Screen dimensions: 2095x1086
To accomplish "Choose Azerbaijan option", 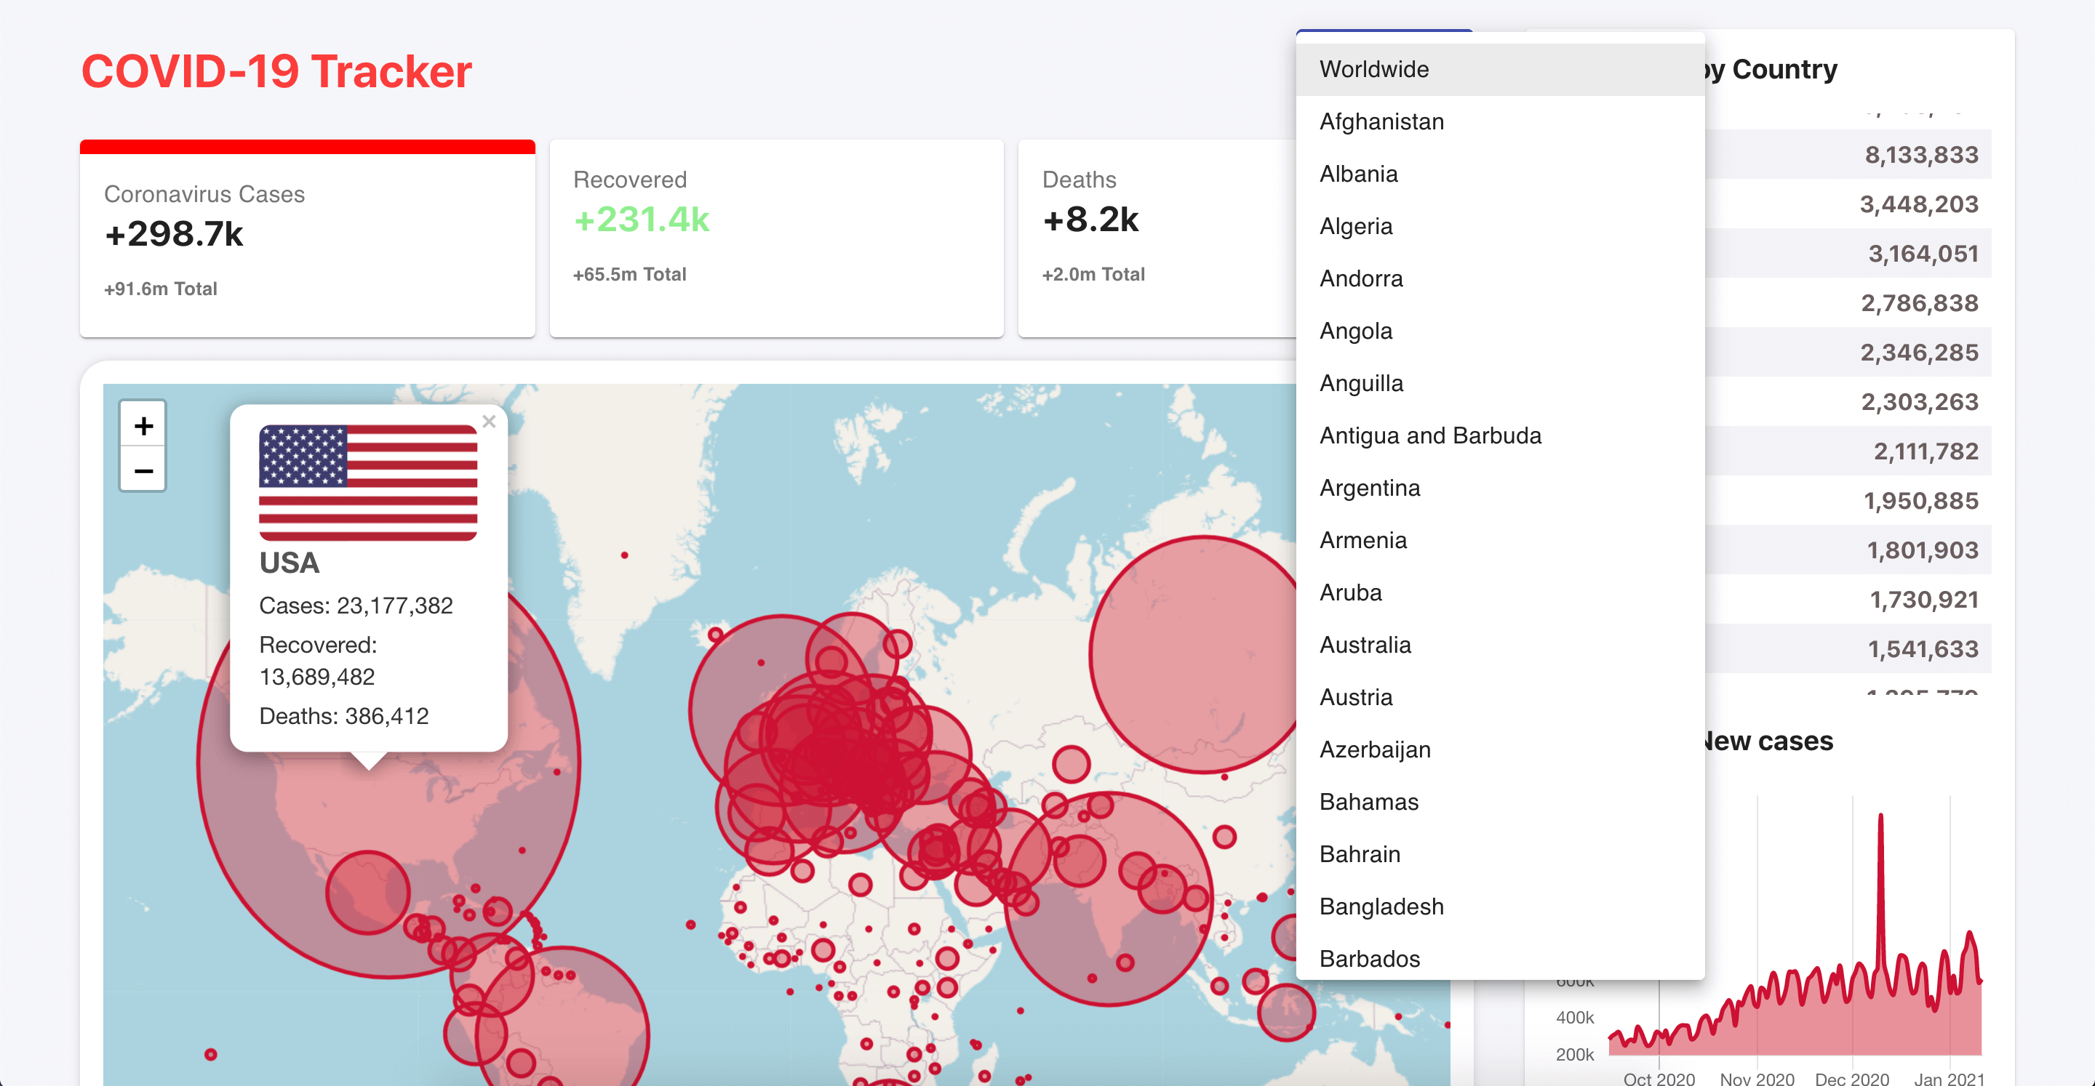I will pos(1500,749).
